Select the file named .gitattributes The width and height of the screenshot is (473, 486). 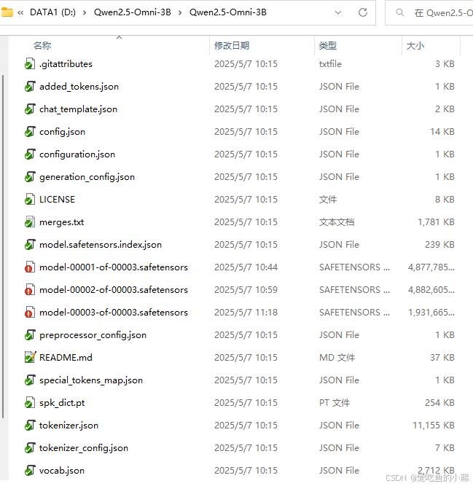(66, 64)
